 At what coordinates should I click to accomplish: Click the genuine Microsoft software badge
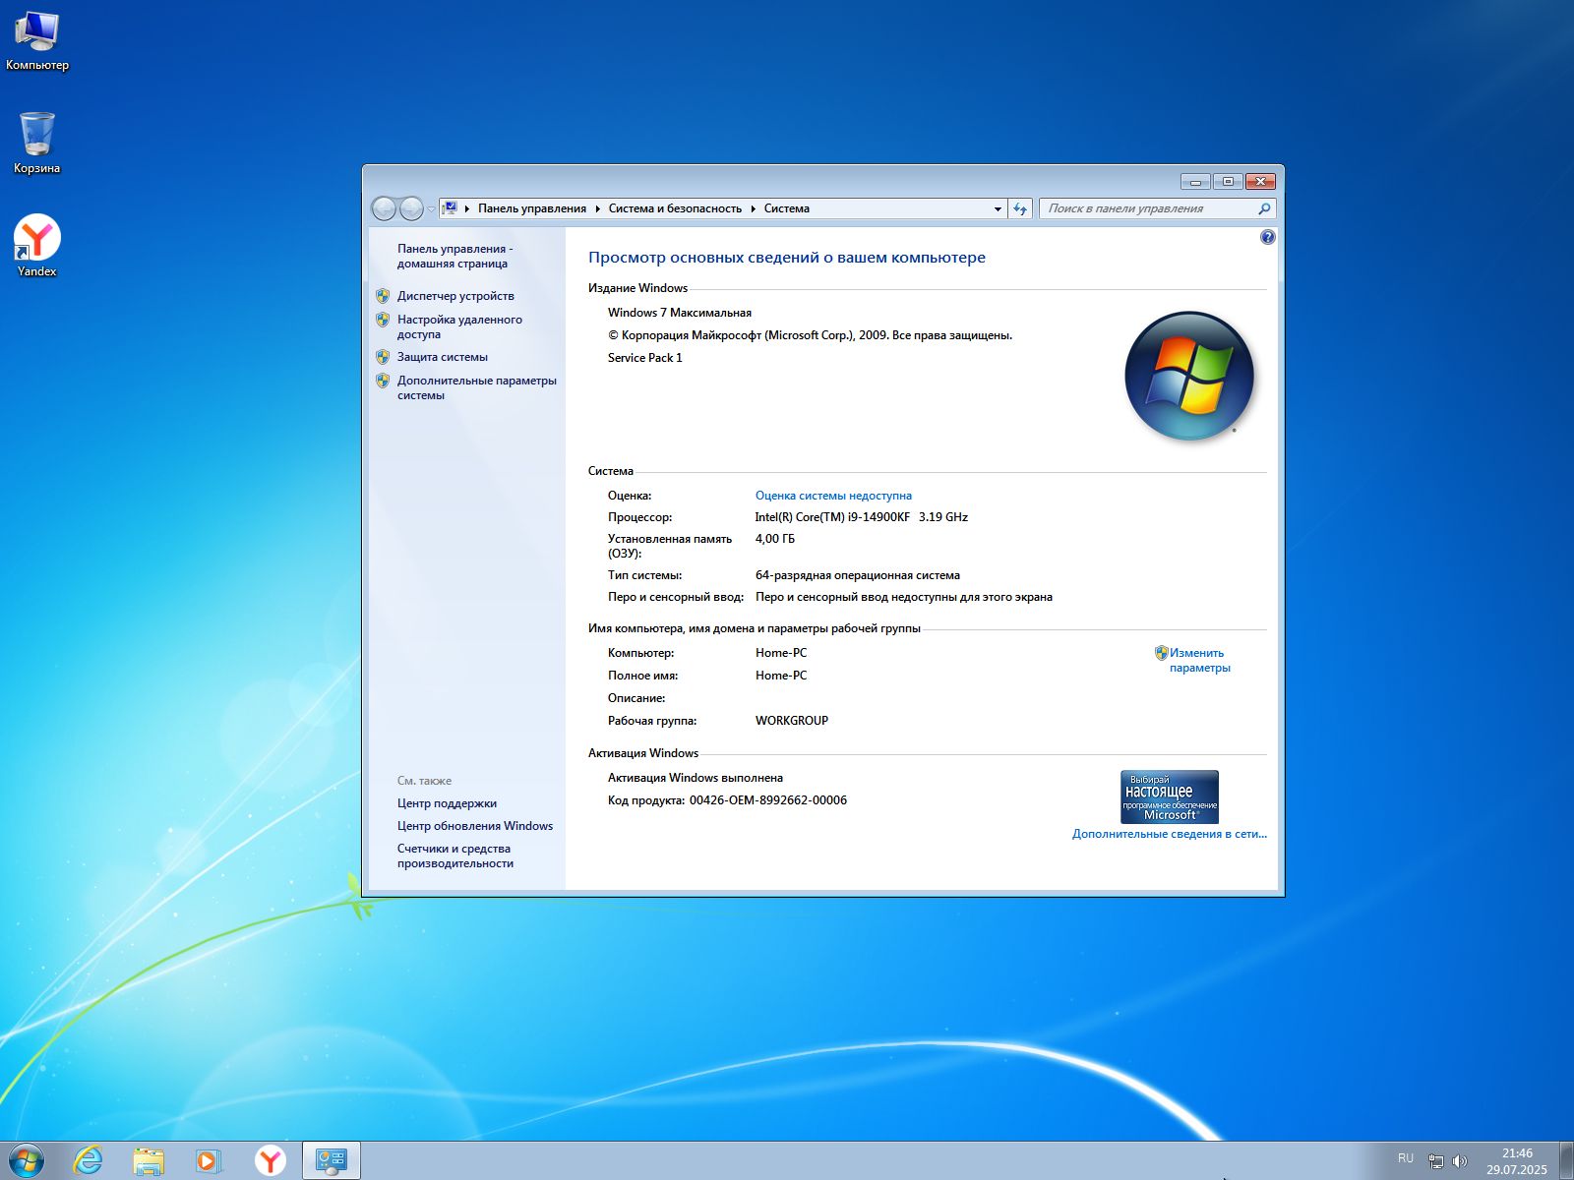1170,796
